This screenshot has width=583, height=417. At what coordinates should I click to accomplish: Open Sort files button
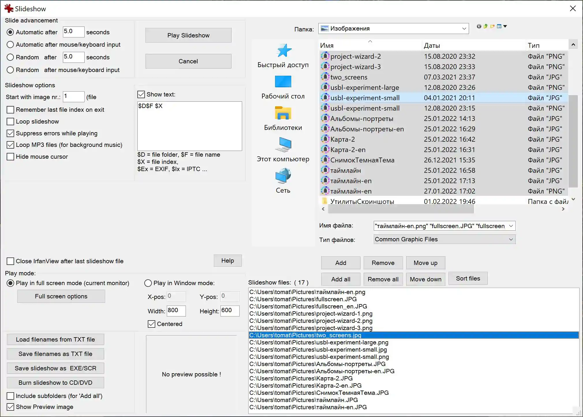pos(468,278)
